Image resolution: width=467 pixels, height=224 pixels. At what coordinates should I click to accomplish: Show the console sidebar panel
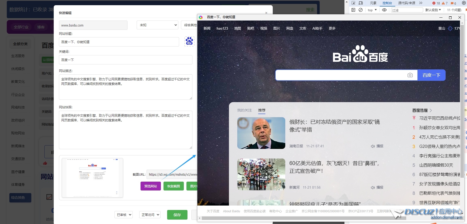point(353,10)
